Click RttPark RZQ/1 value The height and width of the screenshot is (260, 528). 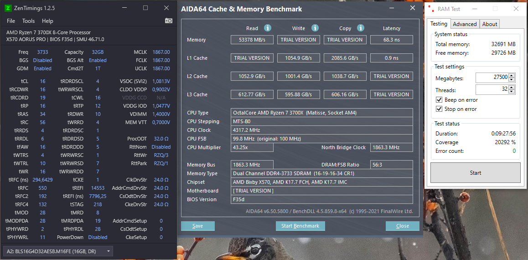pos(161,163)
